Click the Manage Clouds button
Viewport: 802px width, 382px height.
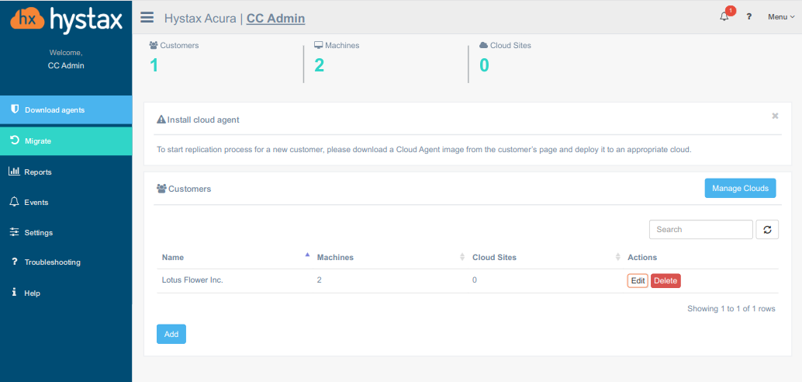740,188
